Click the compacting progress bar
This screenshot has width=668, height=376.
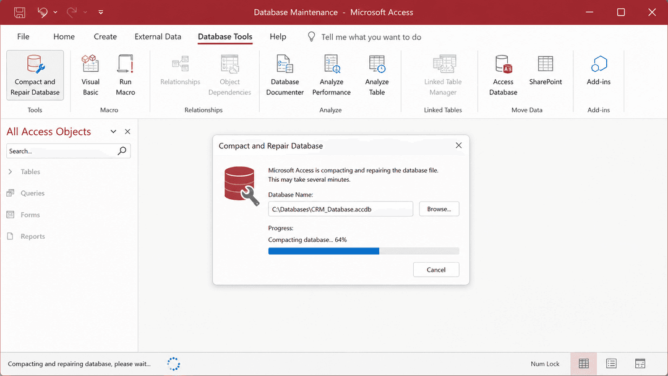364,251
